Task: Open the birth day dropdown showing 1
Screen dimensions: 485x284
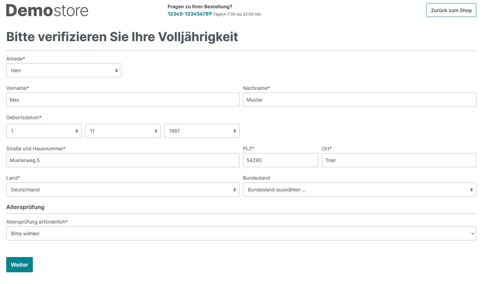Action: 44,131
